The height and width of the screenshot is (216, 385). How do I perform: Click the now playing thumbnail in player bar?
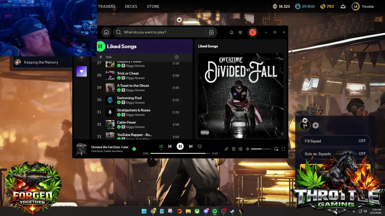(x=82, y=149)
